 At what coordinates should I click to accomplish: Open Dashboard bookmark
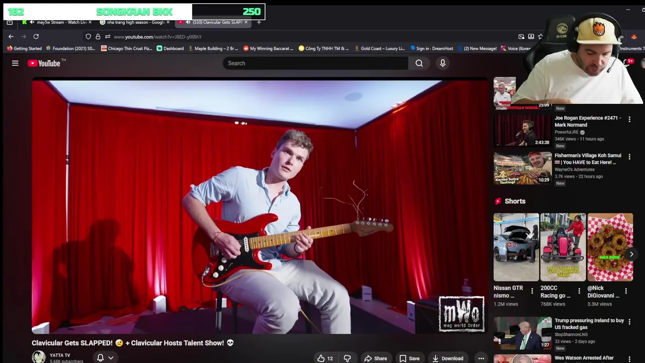170,48
